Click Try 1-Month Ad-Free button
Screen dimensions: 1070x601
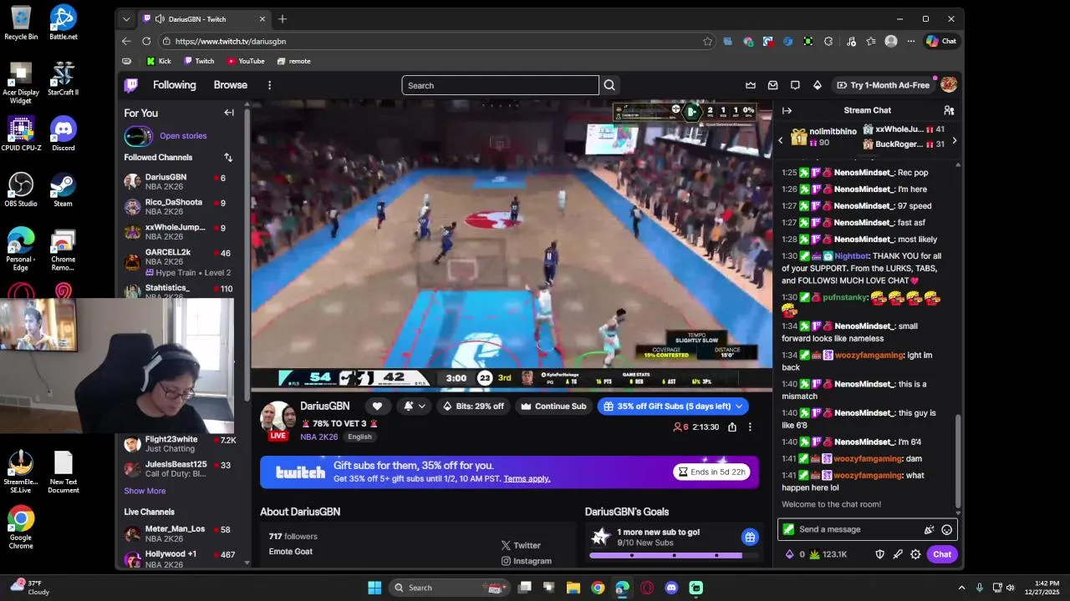pos(882,85)
